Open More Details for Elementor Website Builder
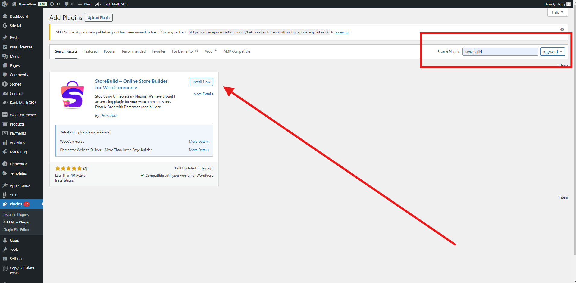Screen dimensions: 576x283 pos(199,150)
